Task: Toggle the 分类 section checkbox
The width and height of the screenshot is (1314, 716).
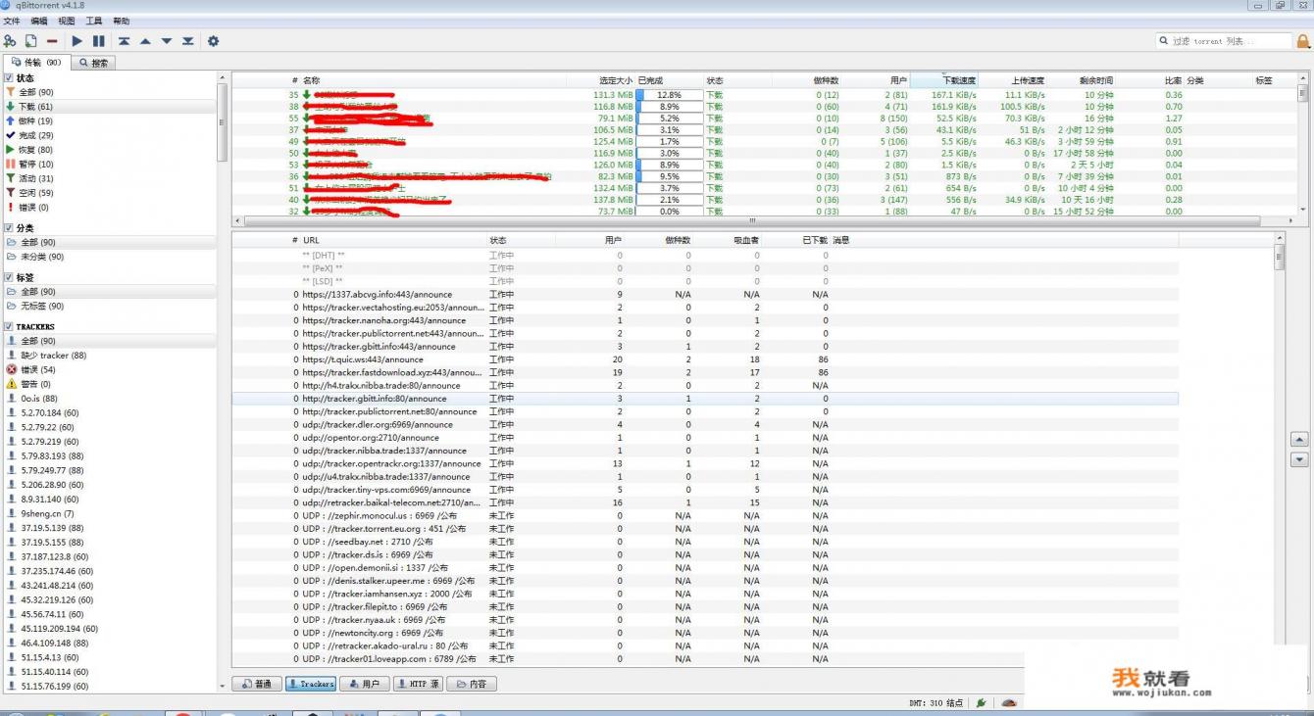Action: coord(9,228)
